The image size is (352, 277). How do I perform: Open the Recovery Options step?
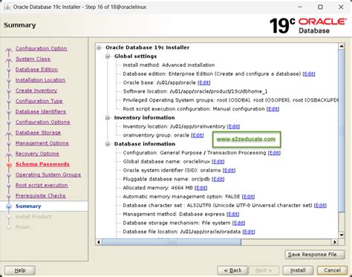[37, 154]
